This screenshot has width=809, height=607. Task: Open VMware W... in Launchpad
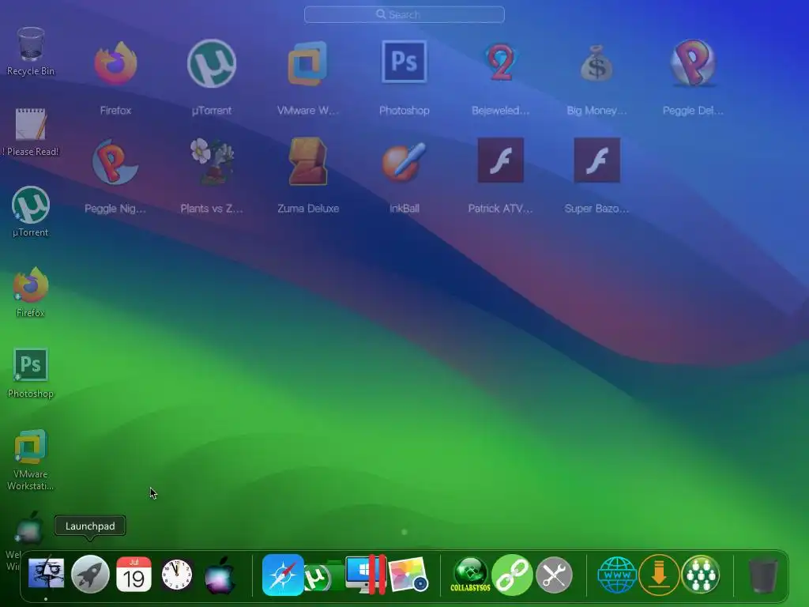[307, 64]
